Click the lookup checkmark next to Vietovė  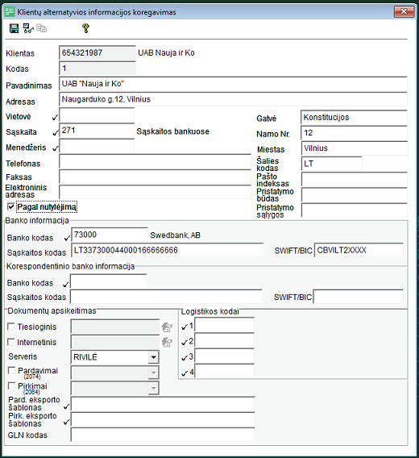coord(55,118)
